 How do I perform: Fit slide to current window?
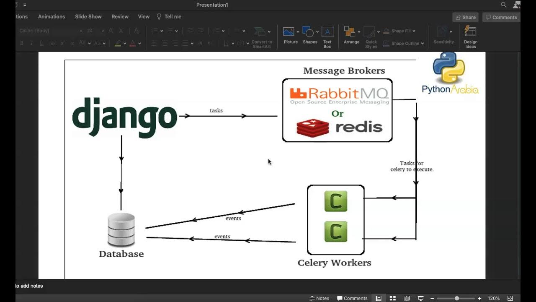(510, 298)
